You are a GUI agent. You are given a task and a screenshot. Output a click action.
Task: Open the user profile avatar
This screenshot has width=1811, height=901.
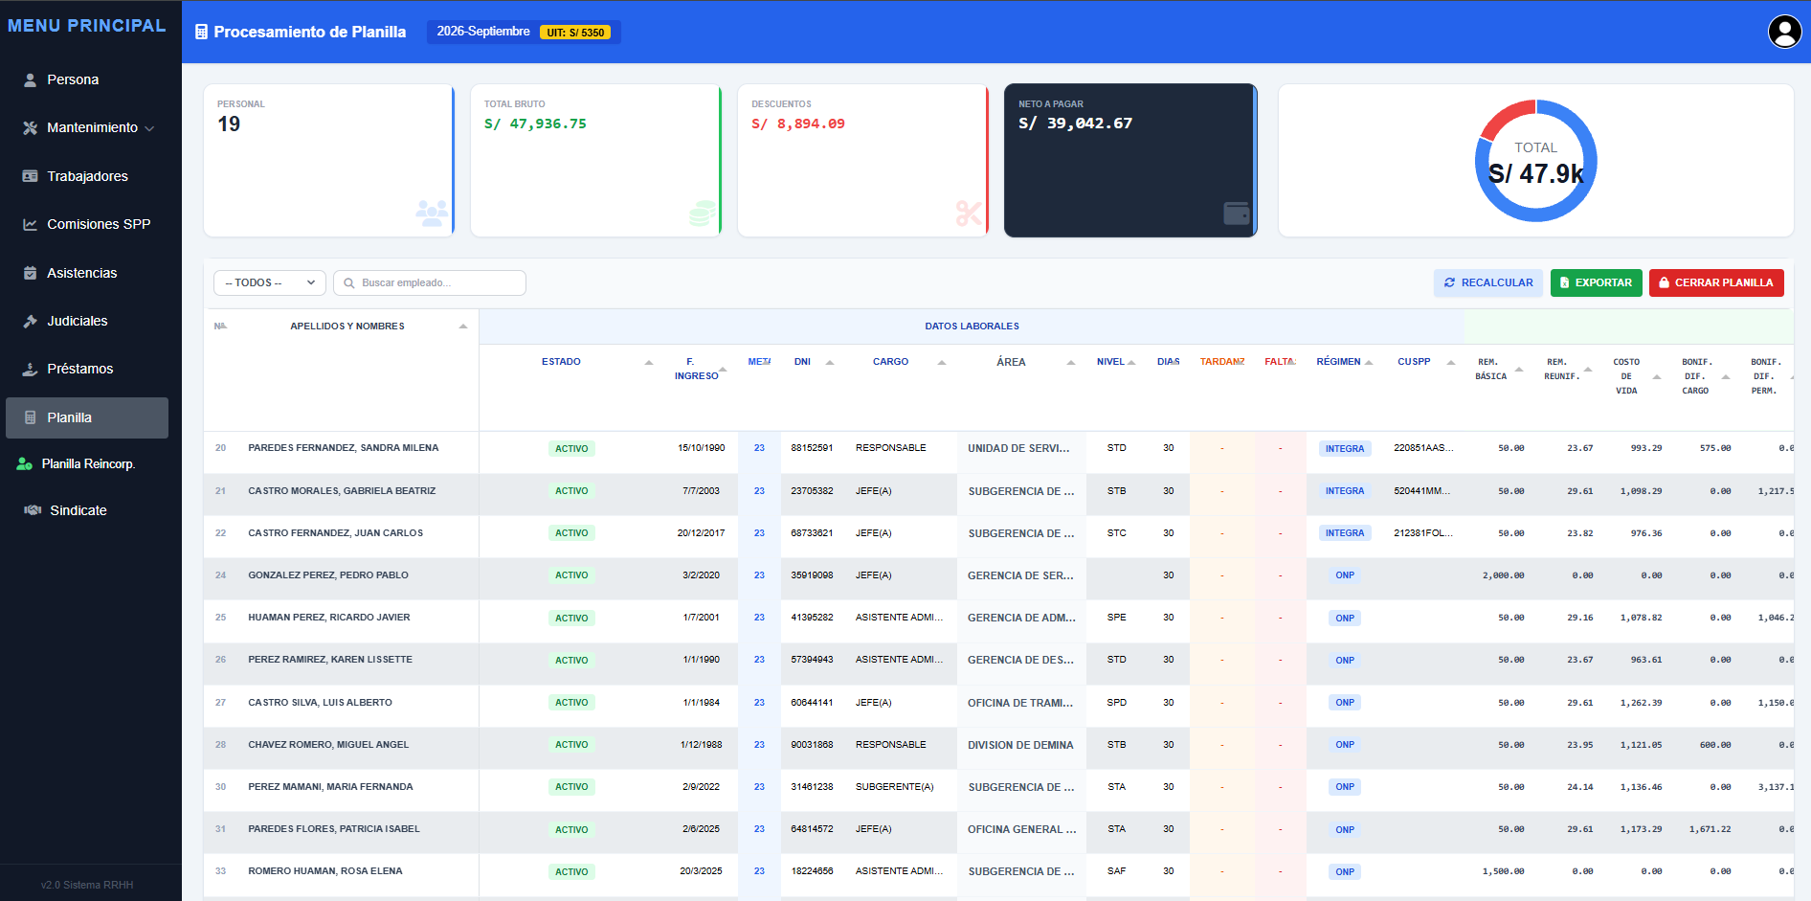coord(1784,32)
